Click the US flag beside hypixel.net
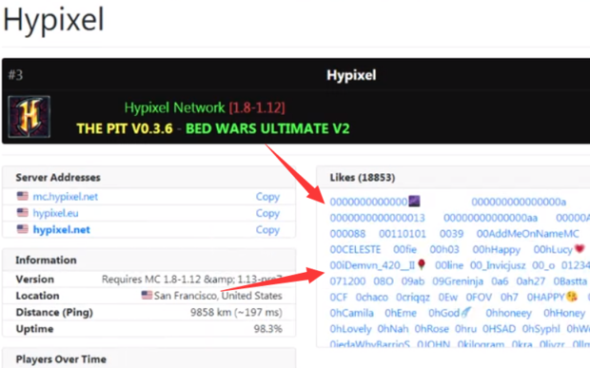The width and height of the screenshot is (590, 368). pos(22,229)
